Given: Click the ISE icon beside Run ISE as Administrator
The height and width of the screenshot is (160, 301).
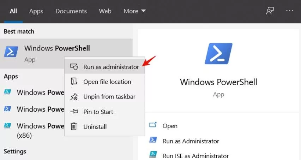Looking at the screenshot, I should click(x=153, y=155).
